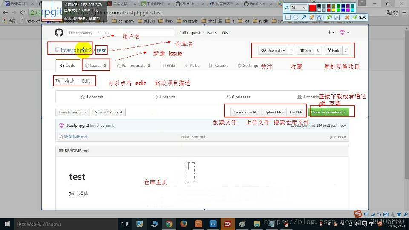Viewport: 409px width, 230px height.
Task: Expand the Branch: master dropdown
Action: [72, 112]
